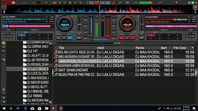Trigger left deck hotcue pad 1

pyautogui.click(x=21, y=35)
